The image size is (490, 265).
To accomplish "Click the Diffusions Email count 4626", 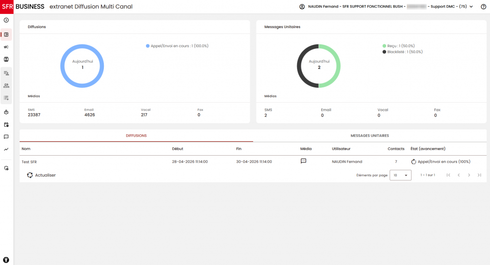I will (x=89, y=115).
